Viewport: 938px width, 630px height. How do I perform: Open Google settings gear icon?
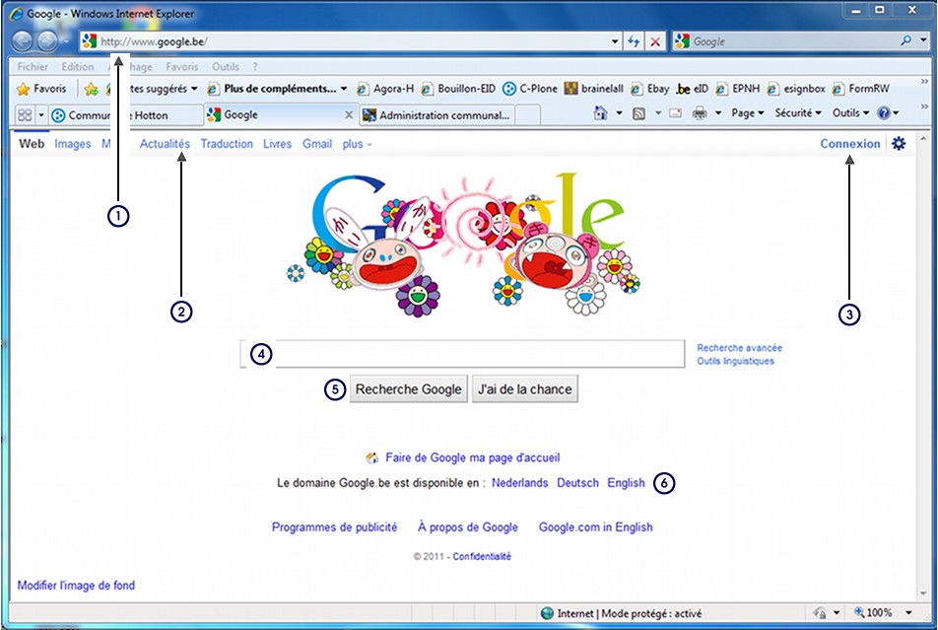(x=899, y=144)
